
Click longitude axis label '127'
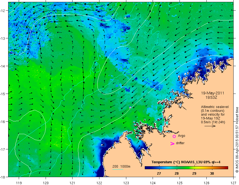(233, 183)
